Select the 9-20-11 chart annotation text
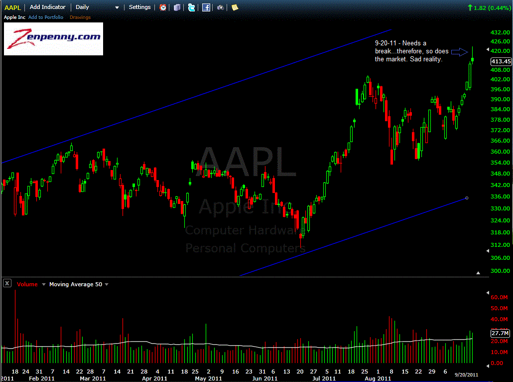 [411, 51]
